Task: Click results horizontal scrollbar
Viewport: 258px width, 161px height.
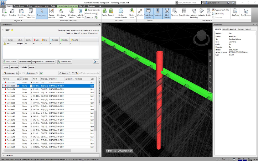Action: [38, 151]
